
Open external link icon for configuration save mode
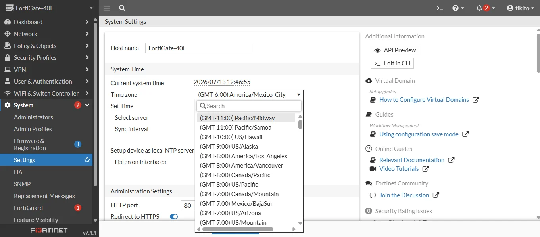point(466,134)
